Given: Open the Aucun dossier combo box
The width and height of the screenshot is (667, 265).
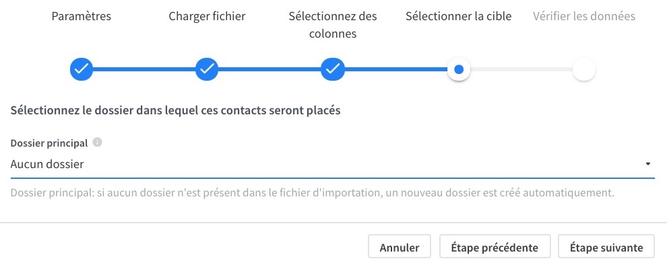Looking at the screenshot, I should [x=332, y=164].
